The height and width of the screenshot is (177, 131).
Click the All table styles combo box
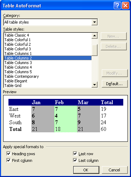(x=51, y=22)
